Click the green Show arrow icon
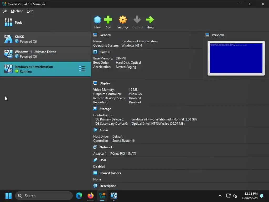269x202 pixels. pyautogui.click(x=150, y=20)
